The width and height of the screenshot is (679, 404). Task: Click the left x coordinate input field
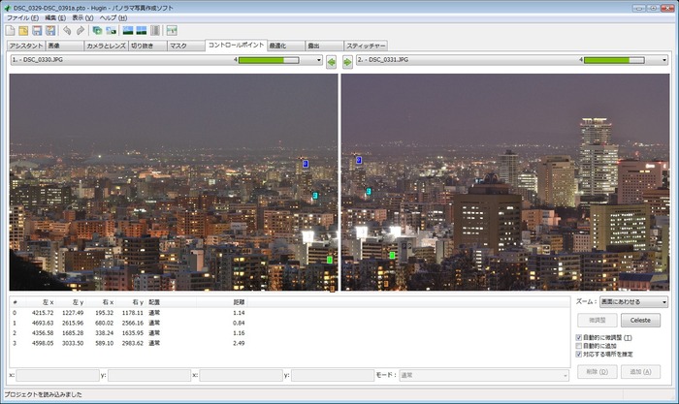[57, 375]
